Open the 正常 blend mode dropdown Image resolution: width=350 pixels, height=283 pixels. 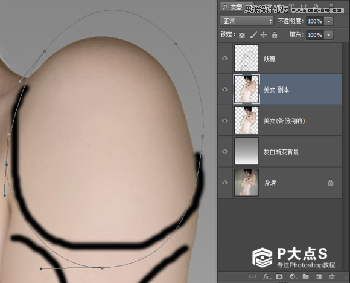[x=247, y=21]
